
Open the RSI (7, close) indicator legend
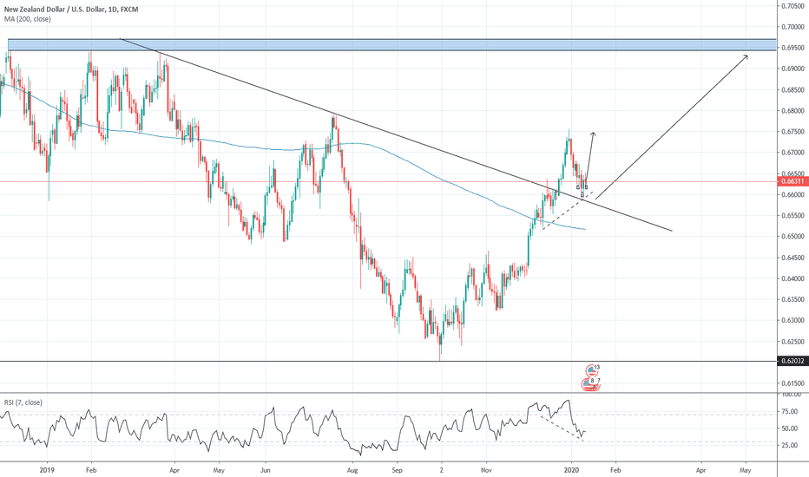pyautogui.click(x=25, y=402)
